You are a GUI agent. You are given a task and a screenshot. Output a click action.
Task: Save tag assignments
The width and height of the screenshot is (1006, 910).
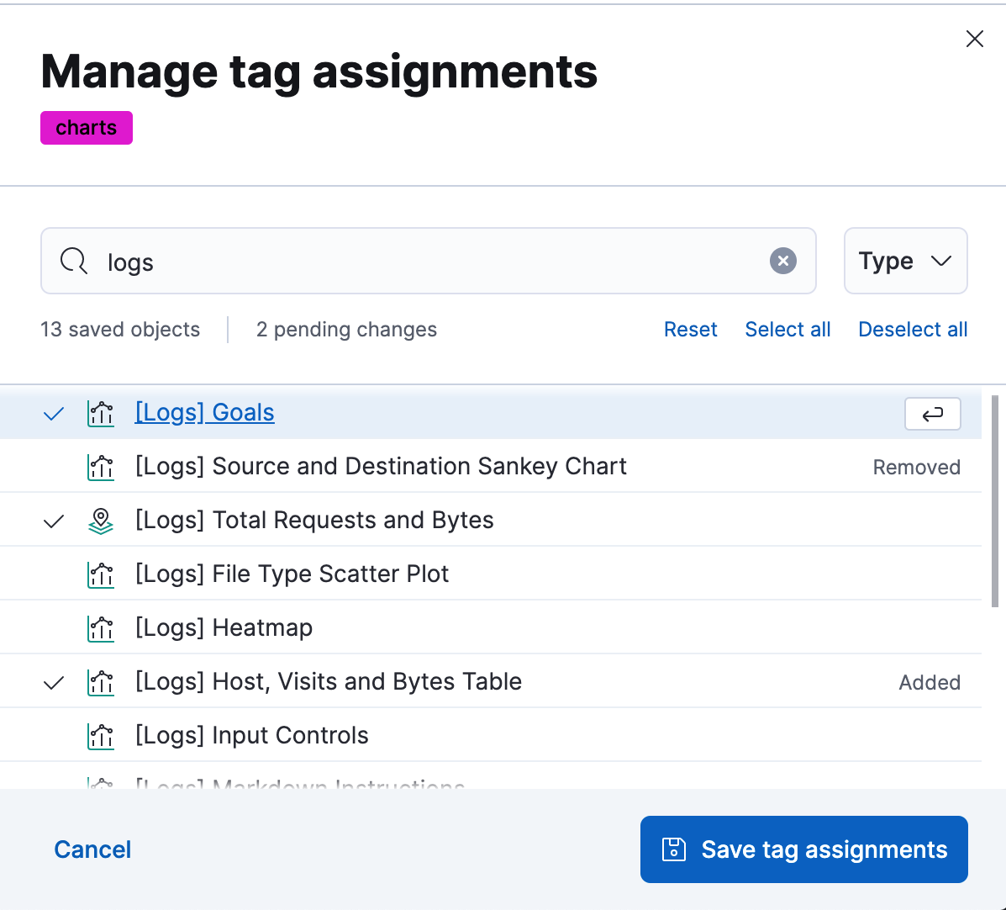[803, 849]
